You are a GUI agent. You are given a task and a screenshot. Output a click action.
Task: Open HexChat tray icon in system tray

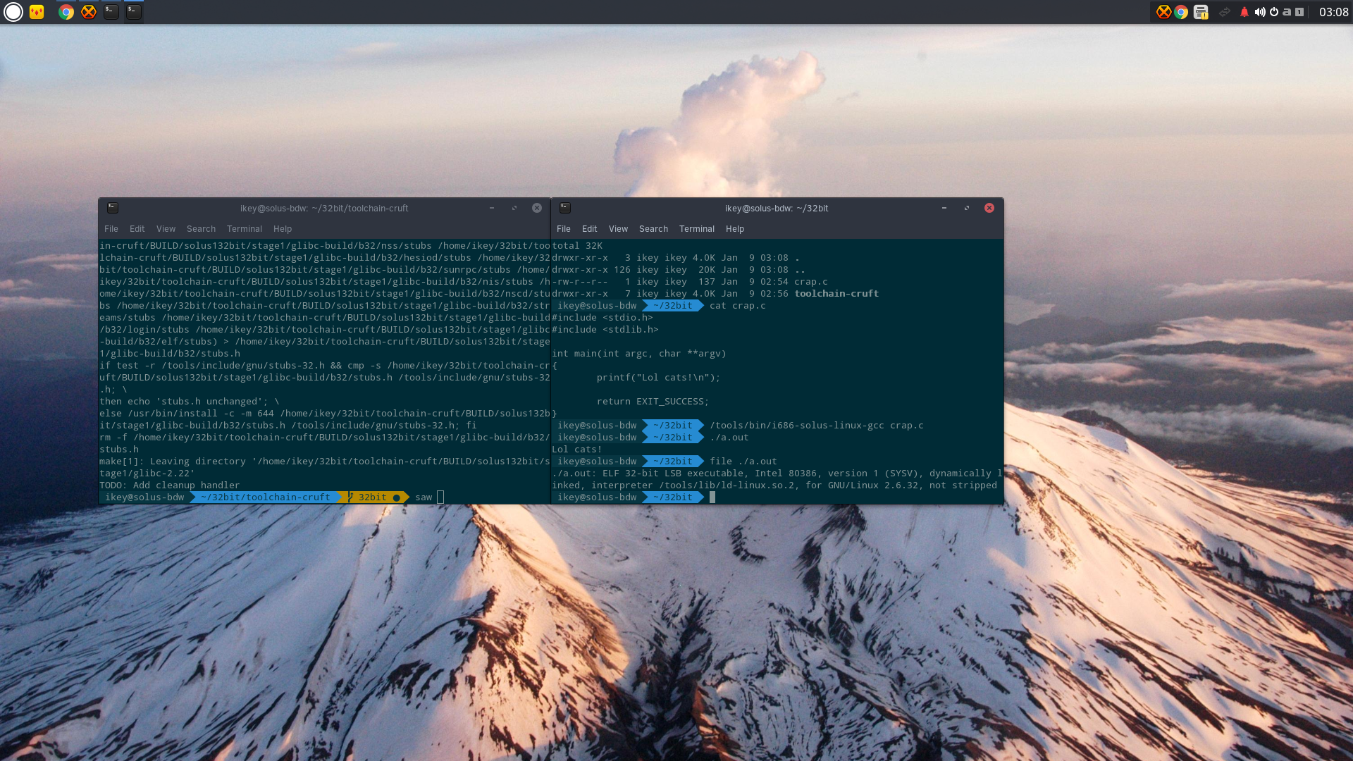point(1163,12)
